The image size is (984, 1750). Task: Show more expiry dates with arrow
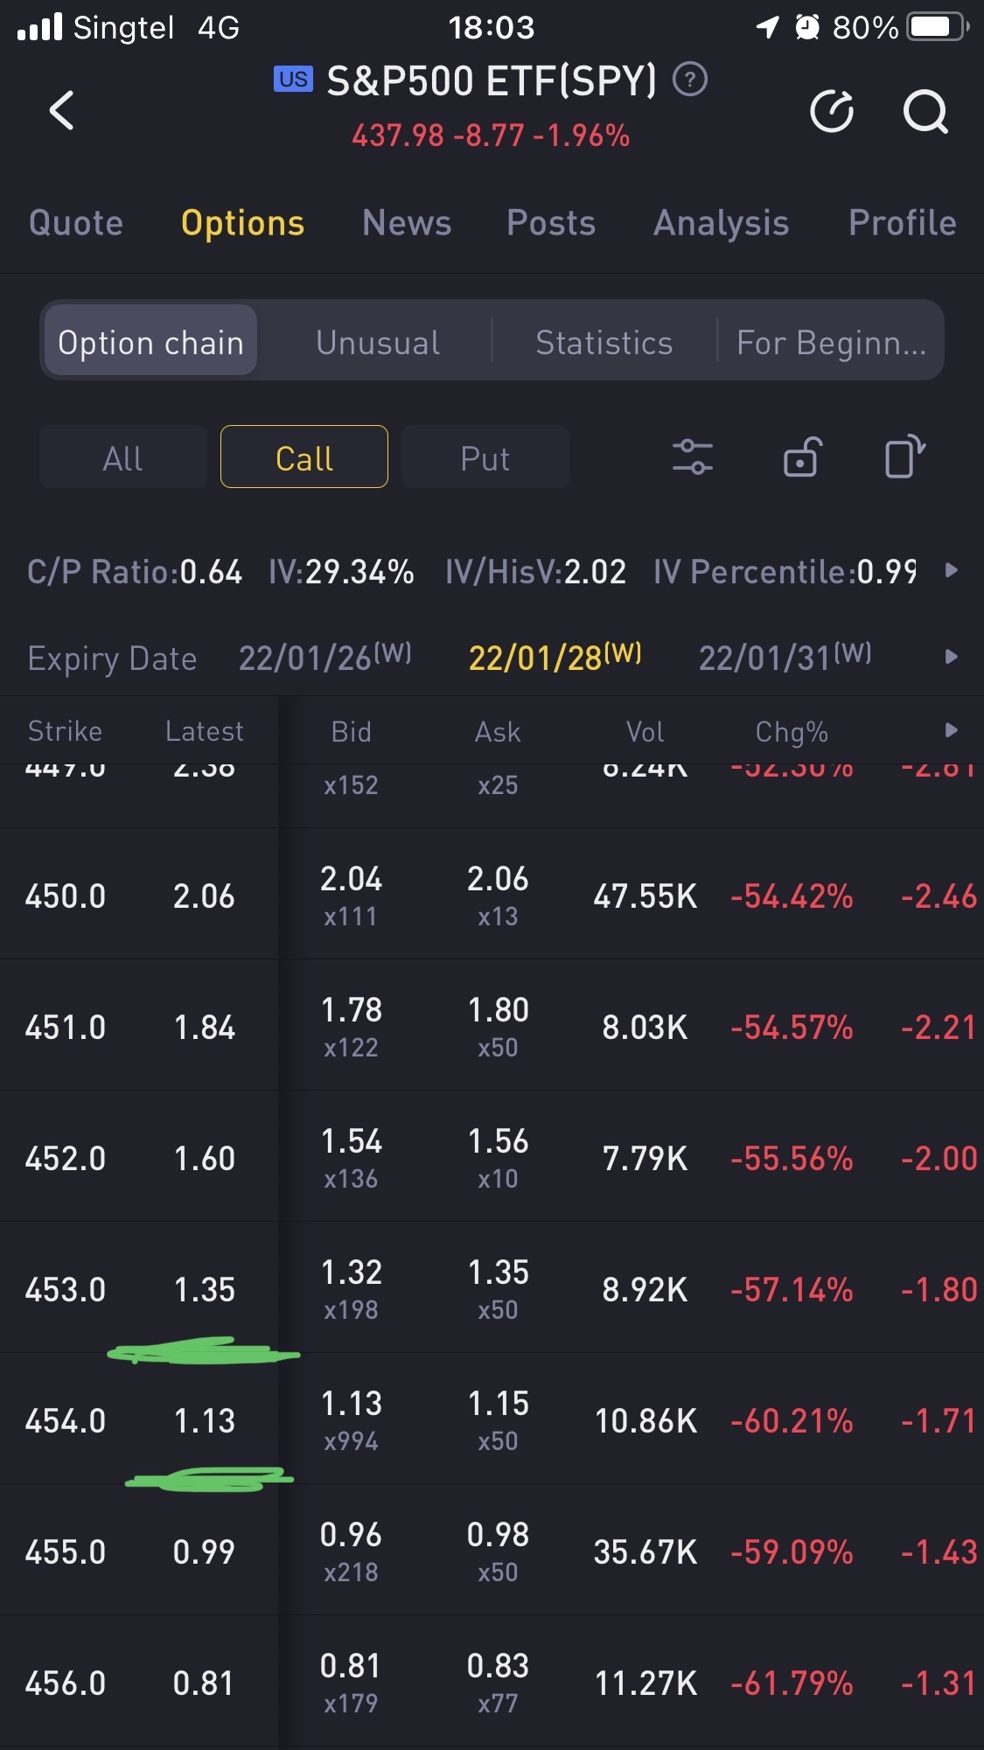952,657
